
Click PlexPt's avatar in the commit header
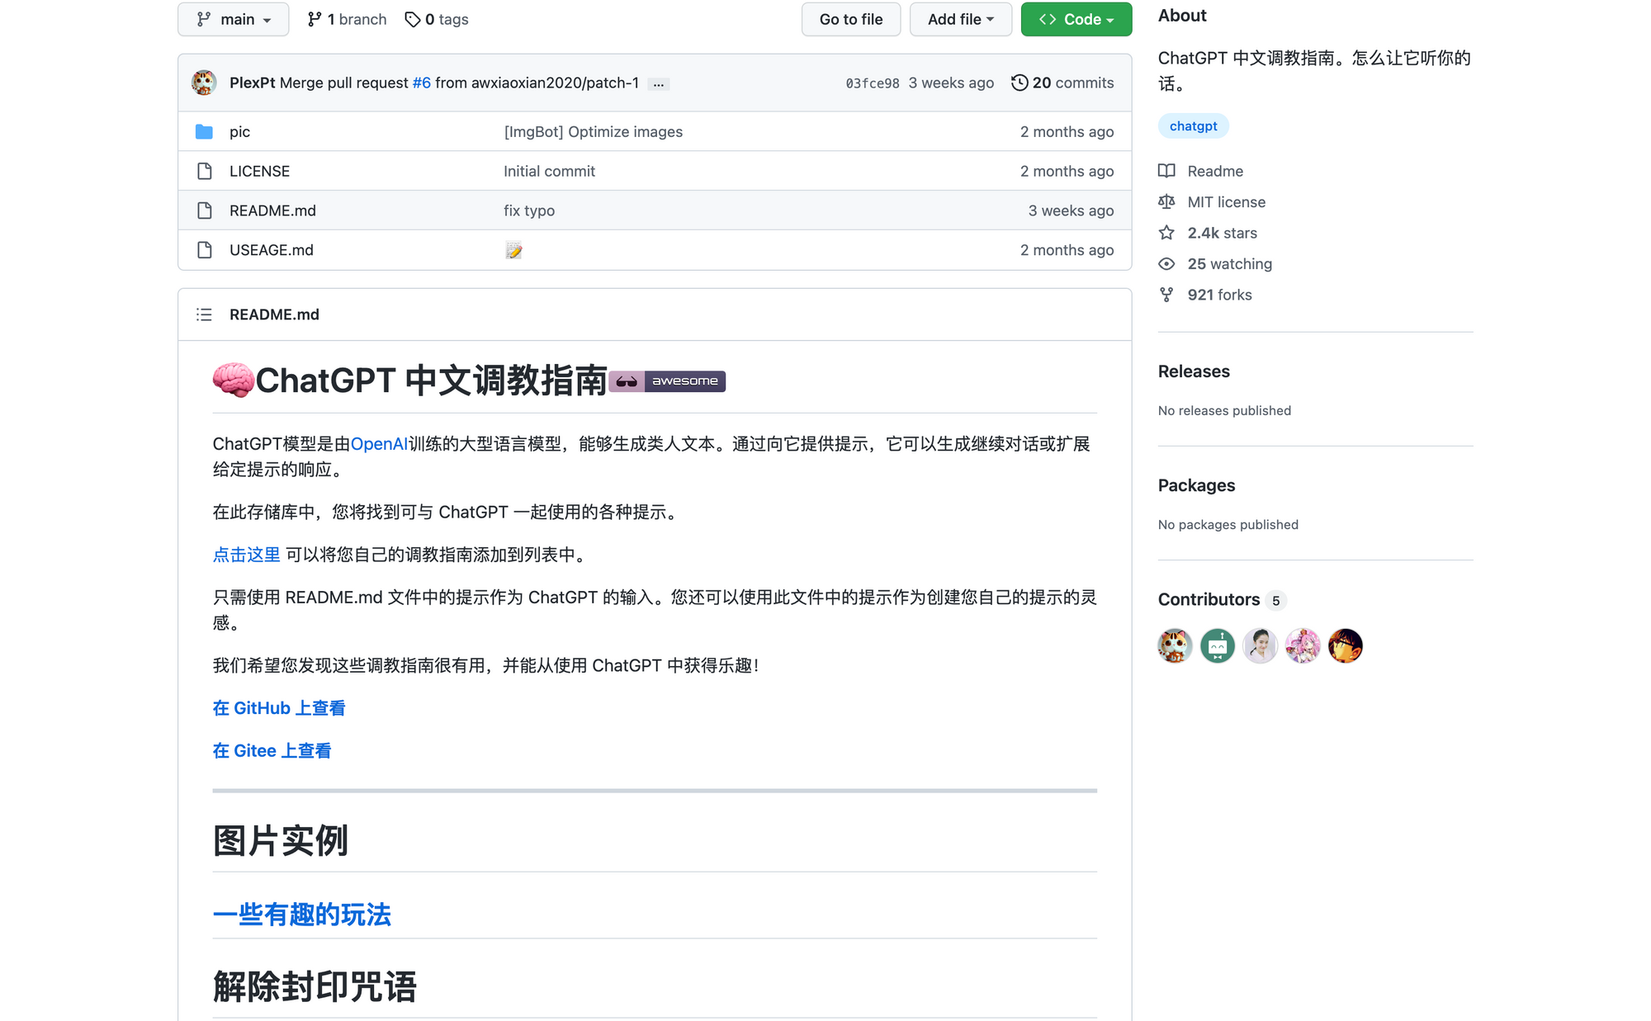(204, 83)
